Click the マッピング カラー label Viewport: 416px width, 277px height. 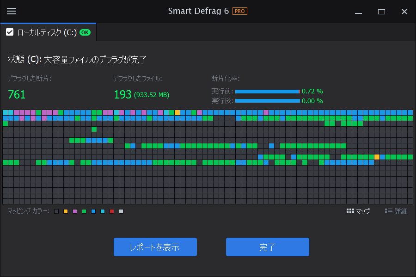coord(28,211)
